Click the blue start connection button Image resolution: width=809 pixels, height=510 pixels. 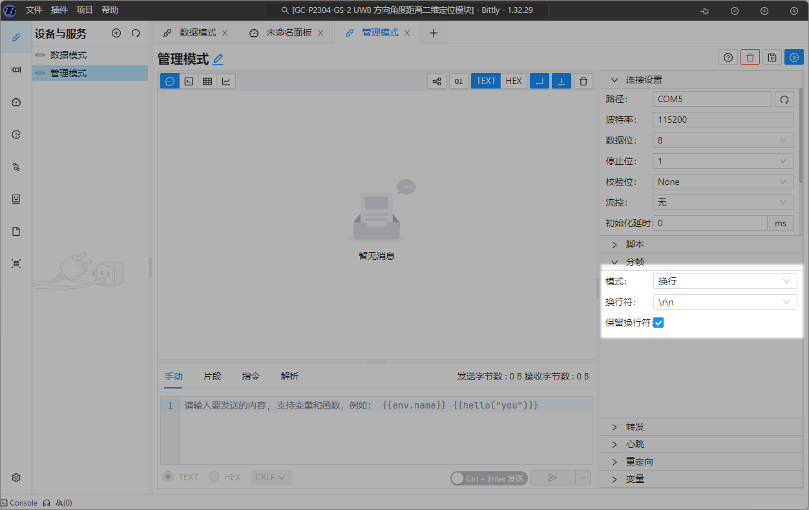click(793, 58)
